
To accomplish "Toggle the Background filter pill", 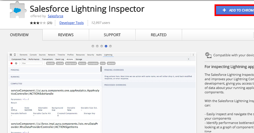I will tap(71, 63).
